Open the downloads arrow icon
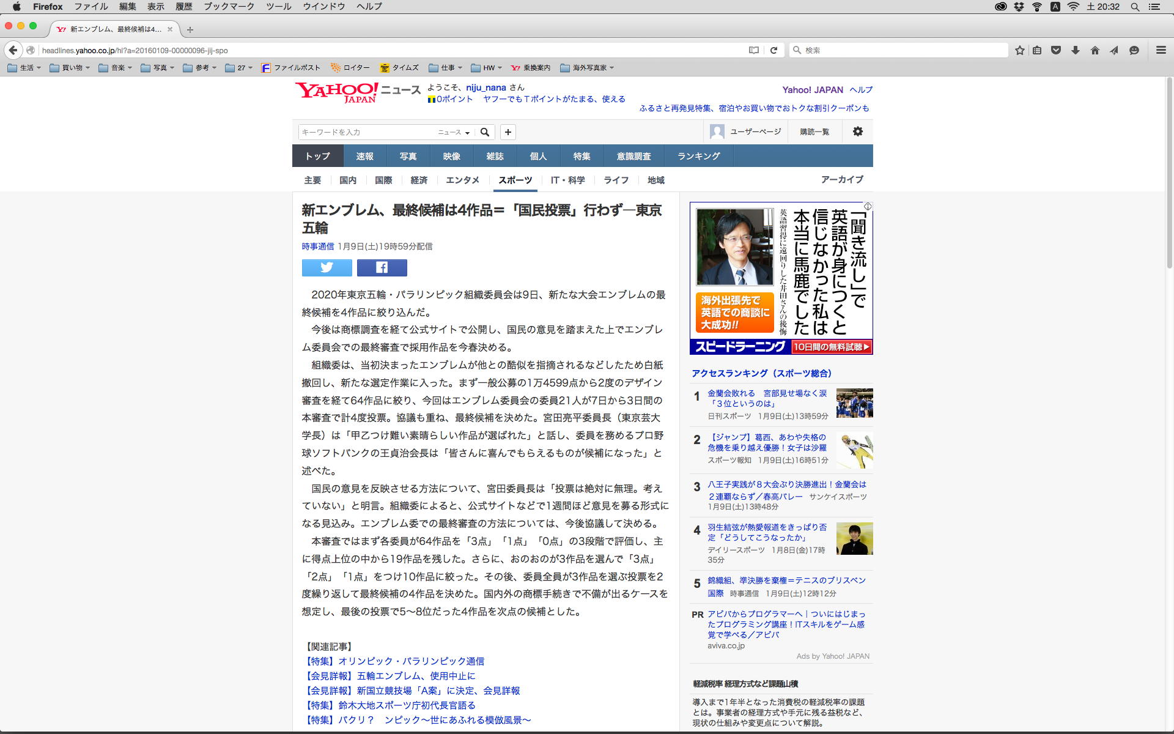This screenshot has width=1174, height=734. tap(1075, 50)
